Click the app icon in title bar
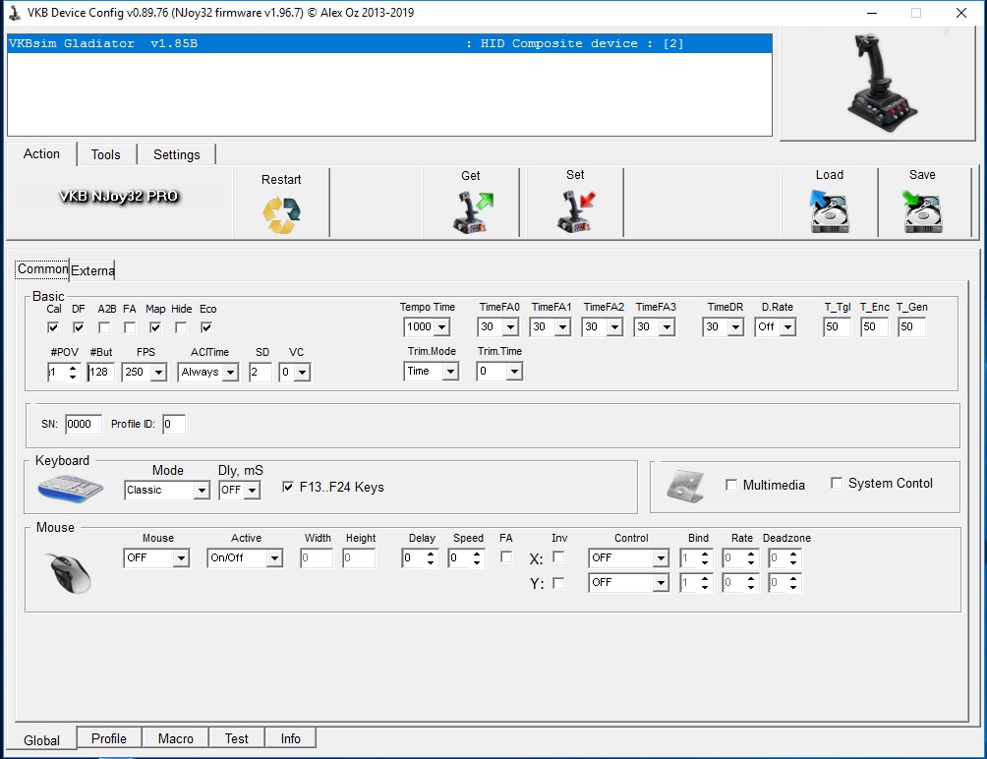The height and width of the screenshot is (759, 987). 15,13
